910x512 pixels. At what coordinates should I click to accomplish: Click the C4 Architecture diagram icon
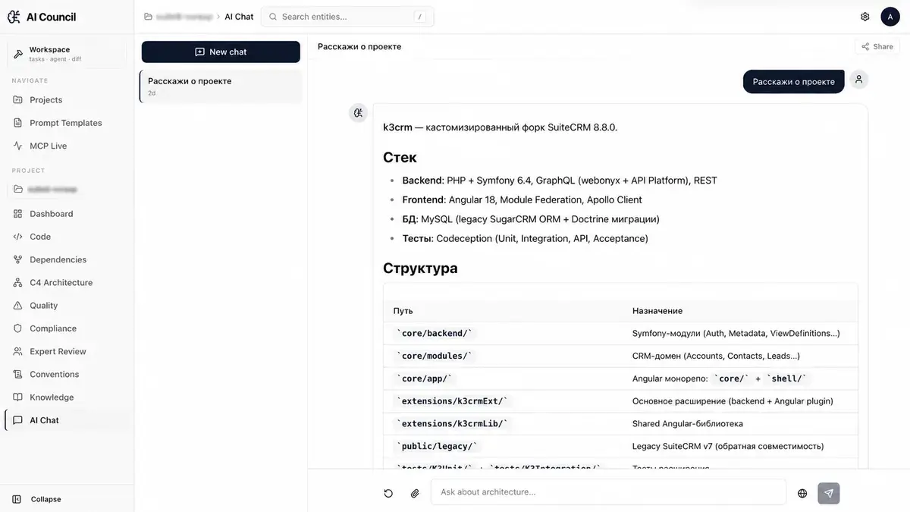[x=18, y=282]
